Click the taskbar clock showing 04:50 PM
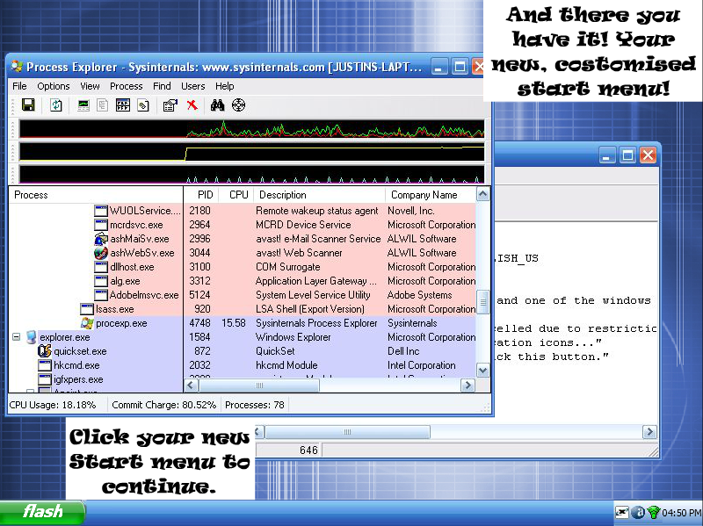 [x=682, y=512]
